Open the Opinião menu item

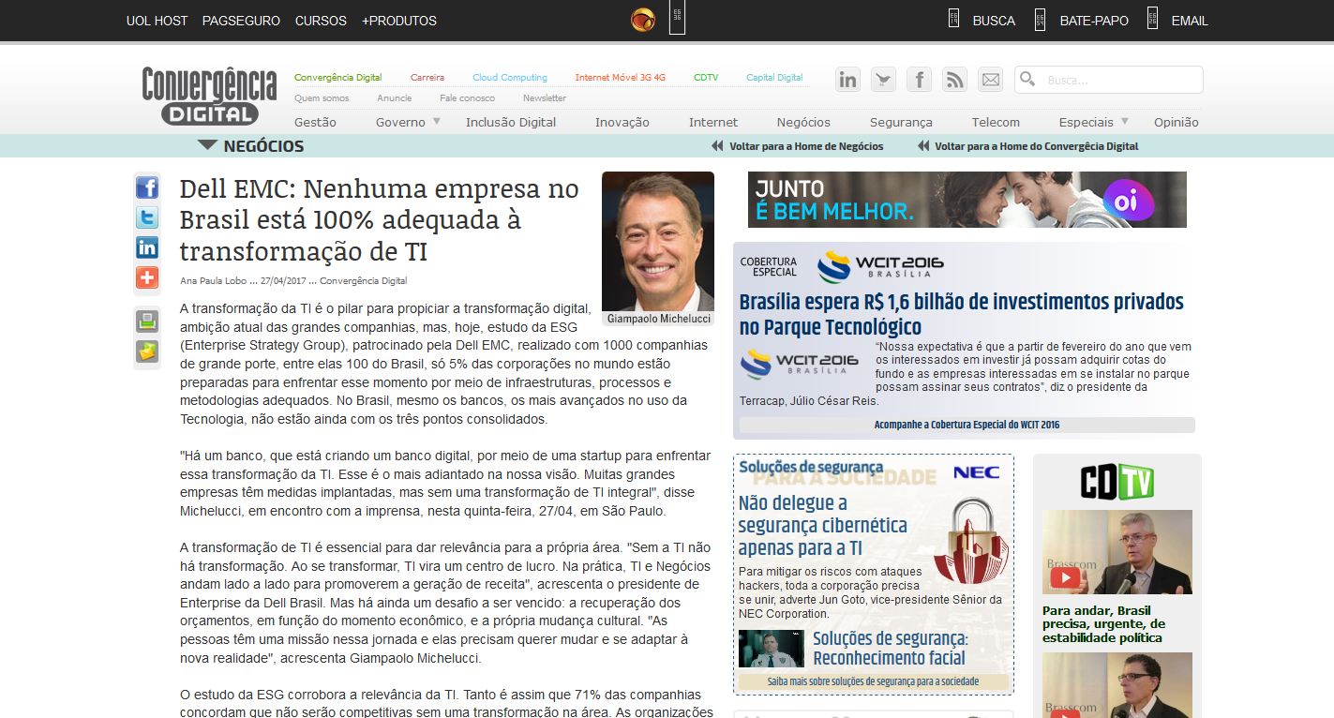(1177, 122)
